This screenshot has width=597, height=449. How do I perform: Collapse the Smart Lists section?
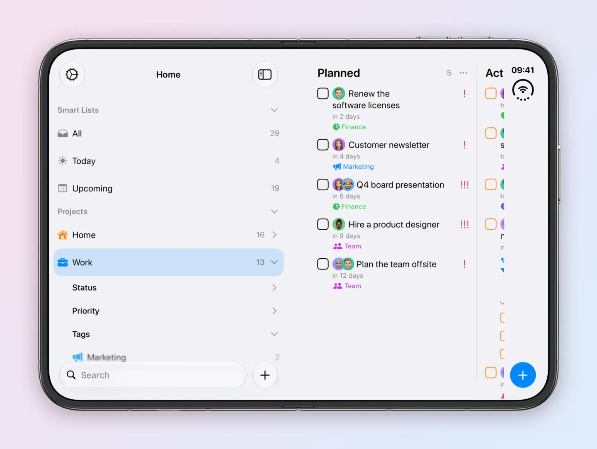tap(274, 110)
